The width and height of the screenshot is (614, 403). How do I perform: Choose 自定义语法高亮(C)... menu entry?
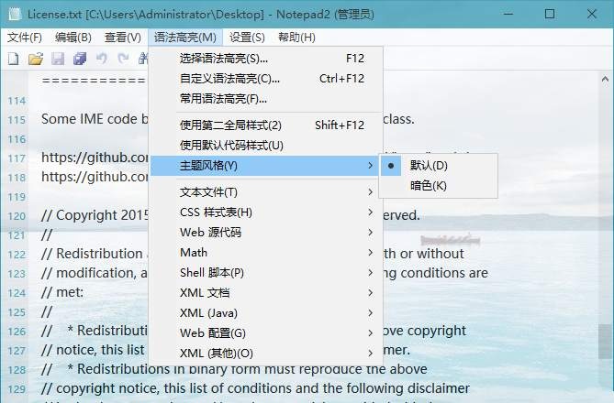click(266, 79)
